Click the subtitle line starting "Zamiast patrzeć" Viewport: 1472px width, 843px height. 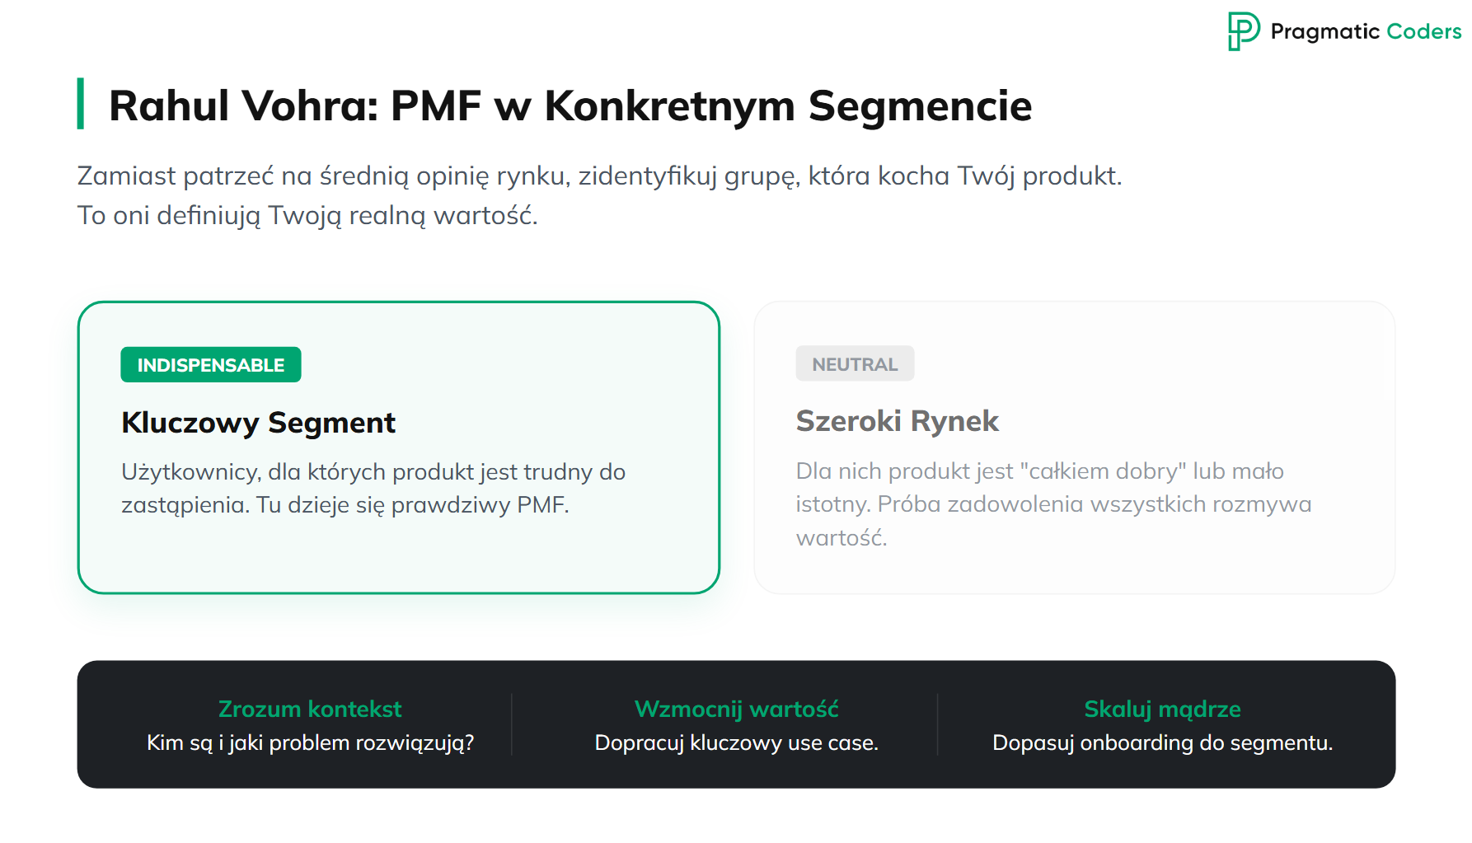pos(599,176)
